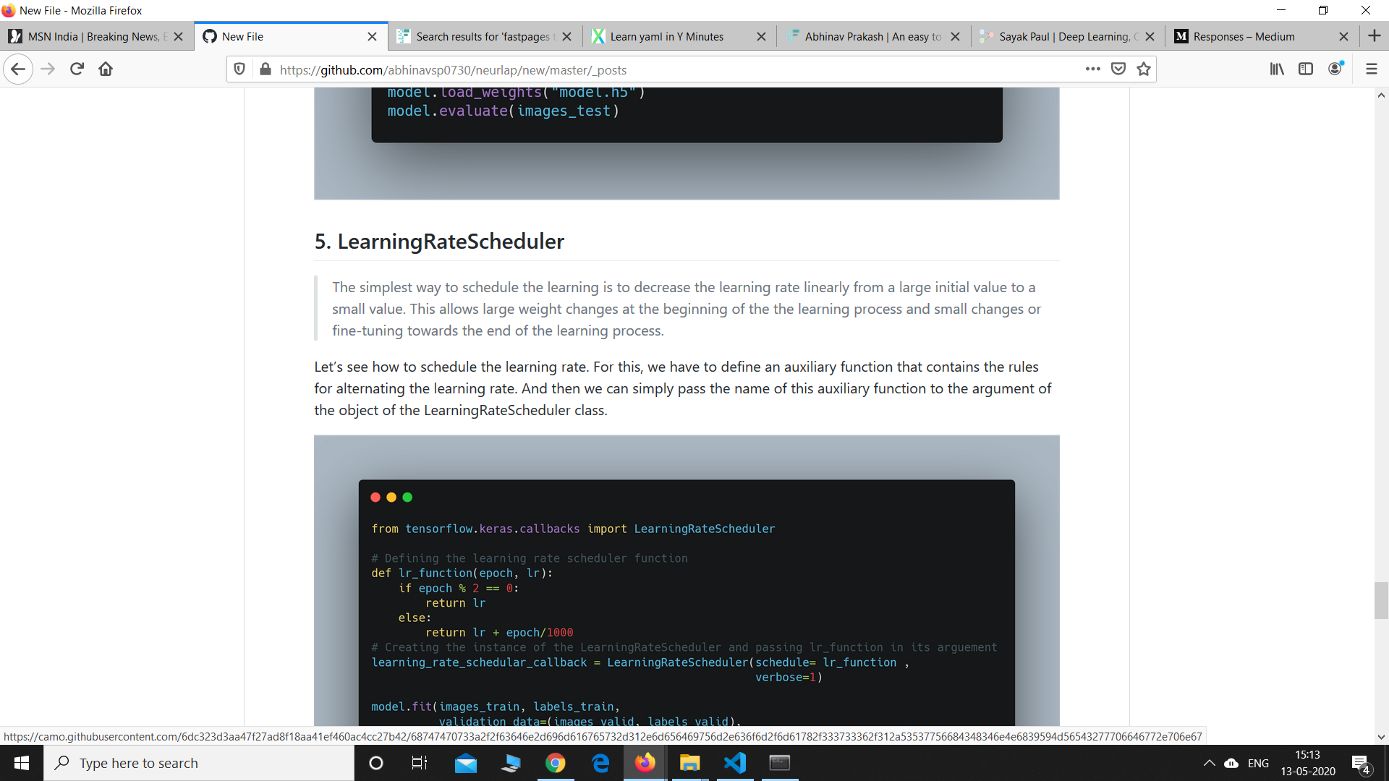
Task: Open the Firefox account icon
Action: click(1335, 69)
